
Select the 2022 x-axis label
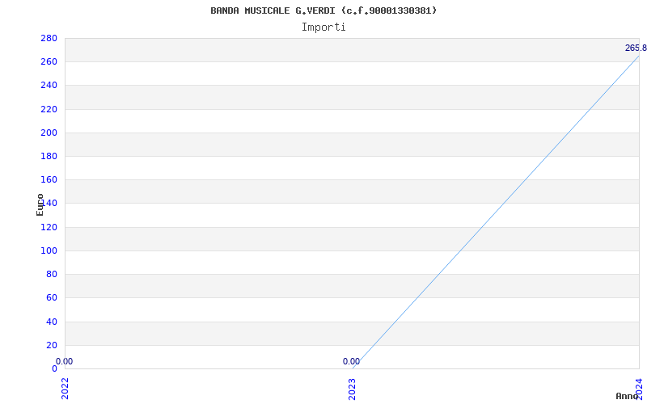66,388
